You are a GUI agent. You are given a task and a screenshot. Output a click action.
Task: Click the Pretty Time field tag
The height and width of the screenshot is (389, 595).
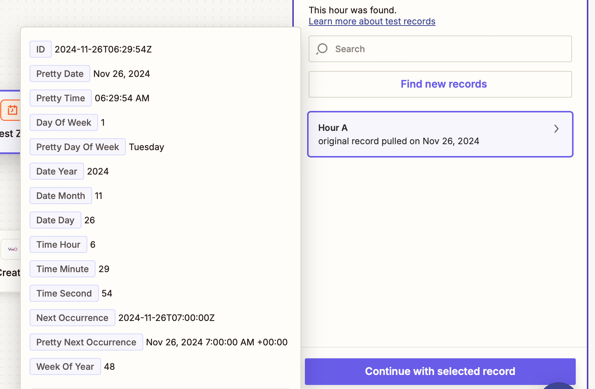pyautogui.click(x=61, y=98)
